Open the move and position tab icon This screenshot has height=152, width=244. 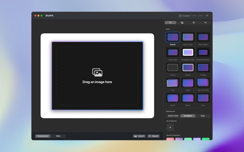pyautogui.click(x=194, y=22)
